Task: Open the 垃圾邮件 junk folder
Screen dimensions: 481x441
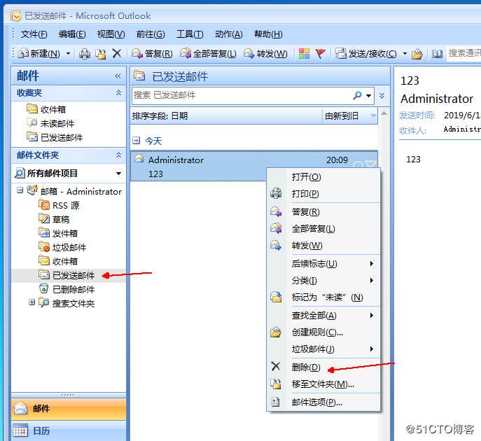Action: pos(62,247)
